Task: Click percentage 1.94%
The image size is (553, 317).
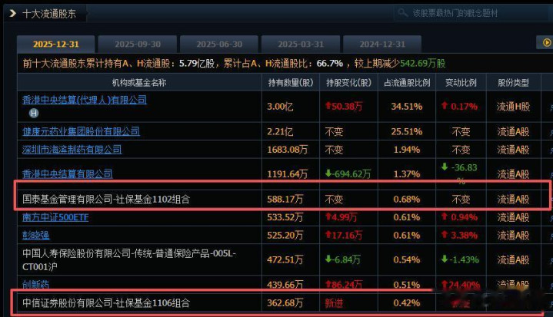Action: (x=407, y=150)
